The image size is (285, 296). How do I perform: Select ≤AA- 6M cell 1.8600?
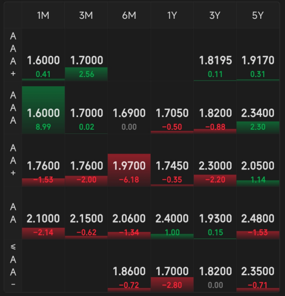(x=129, y=266)
